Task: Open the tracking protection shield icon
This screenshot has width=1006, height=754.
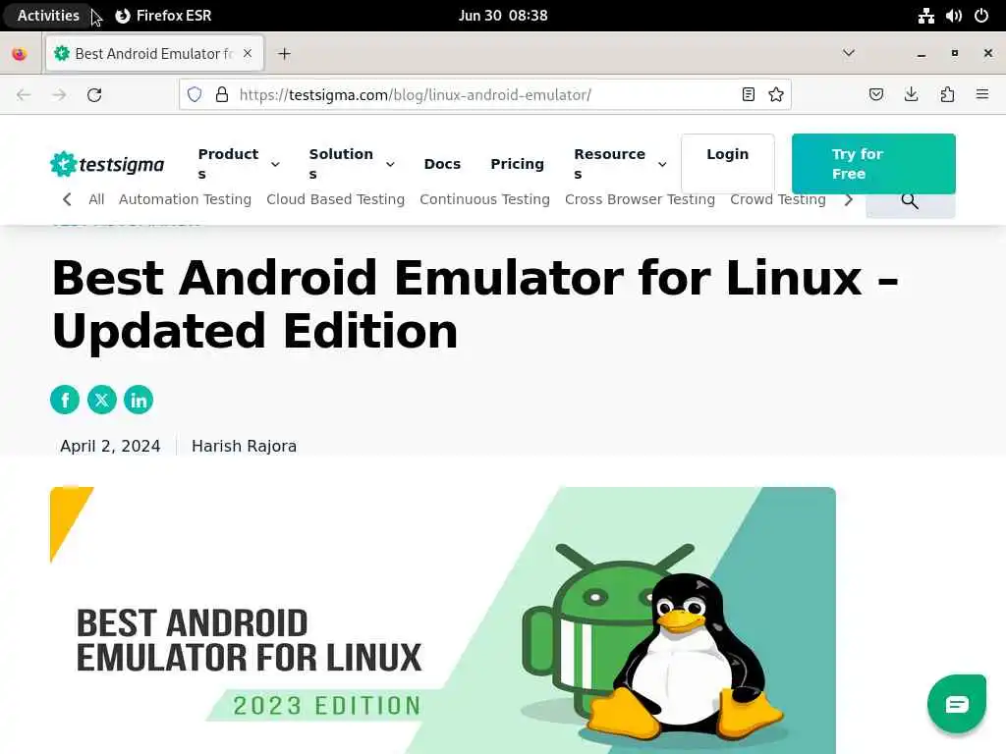Action: (195, 95)
